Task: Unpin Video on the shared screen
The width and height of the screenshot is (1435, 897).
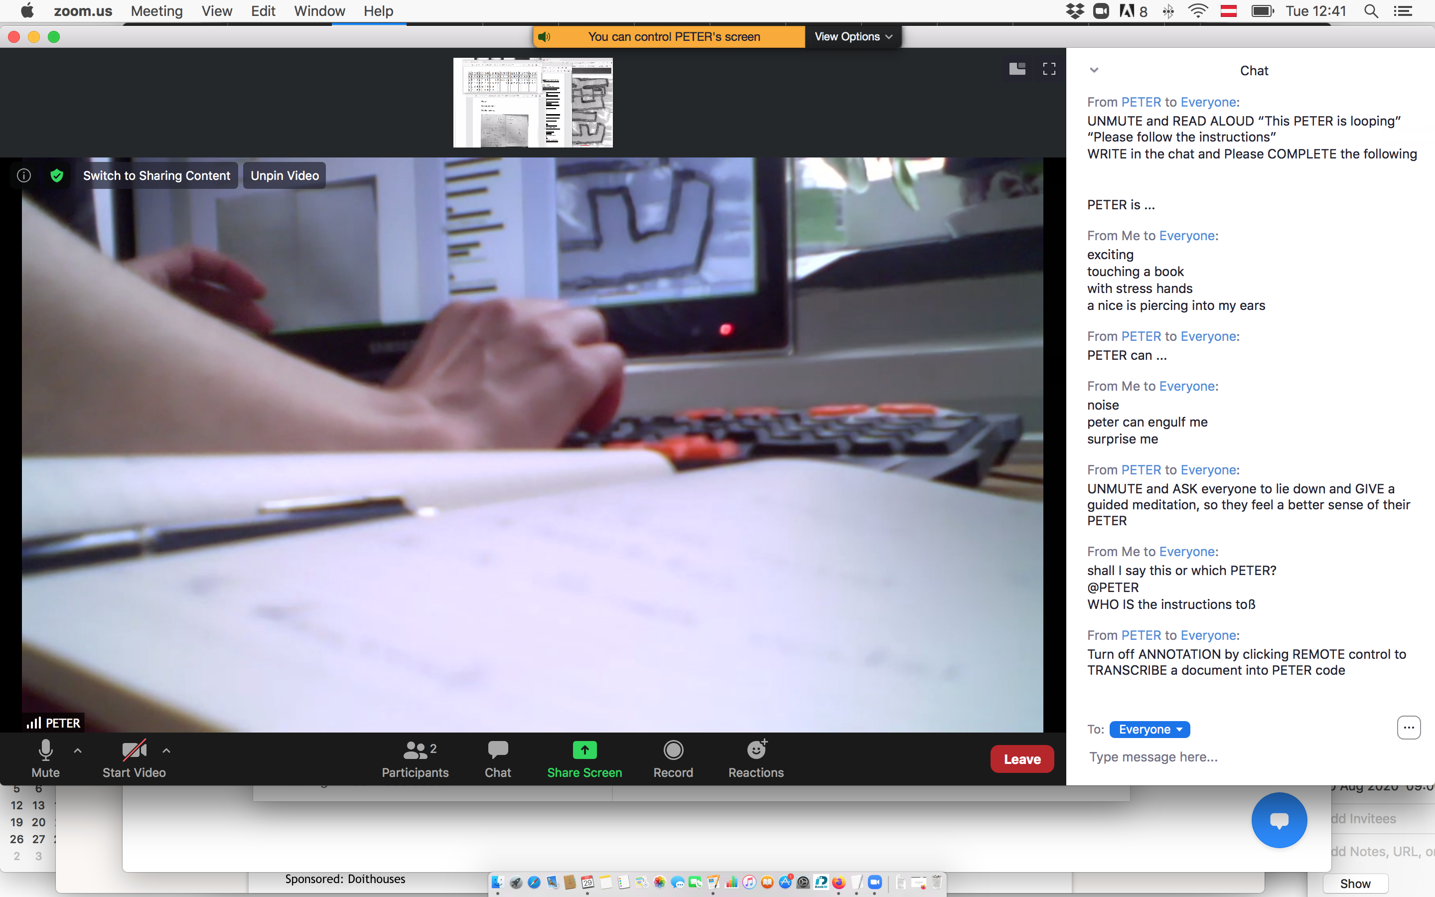Action: [284, 175]
